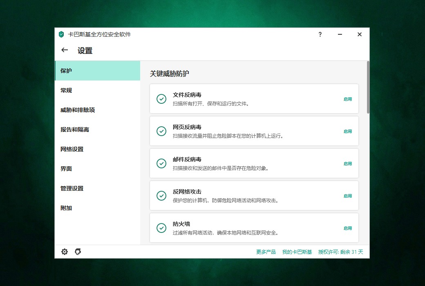Click description 扫描所有打开、保存和运行的文件。
This screenshot has width=425, height=286.
[x=211, y=103]
